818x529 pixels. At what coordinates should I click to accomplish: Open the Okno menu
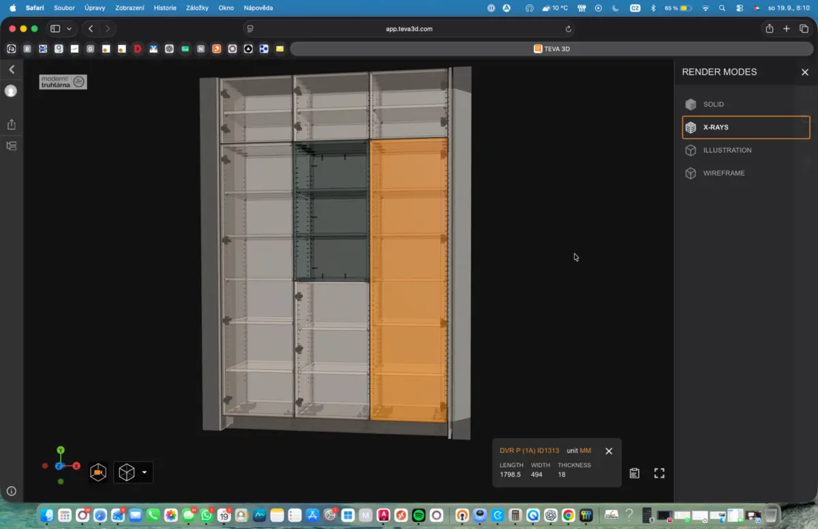pos(226,8)
